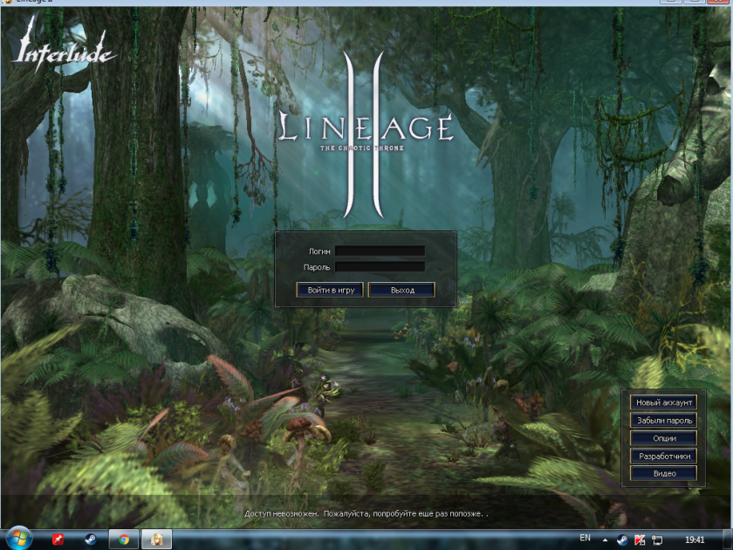Click the Забыли пароль button
Viewport: 733px width, 550px height.
pyautogui.click(x=664, y=421)
